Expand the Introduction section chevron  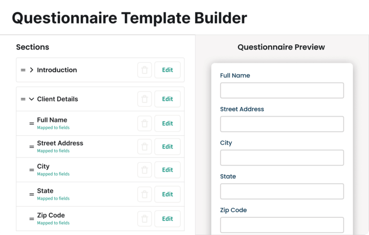31,70
